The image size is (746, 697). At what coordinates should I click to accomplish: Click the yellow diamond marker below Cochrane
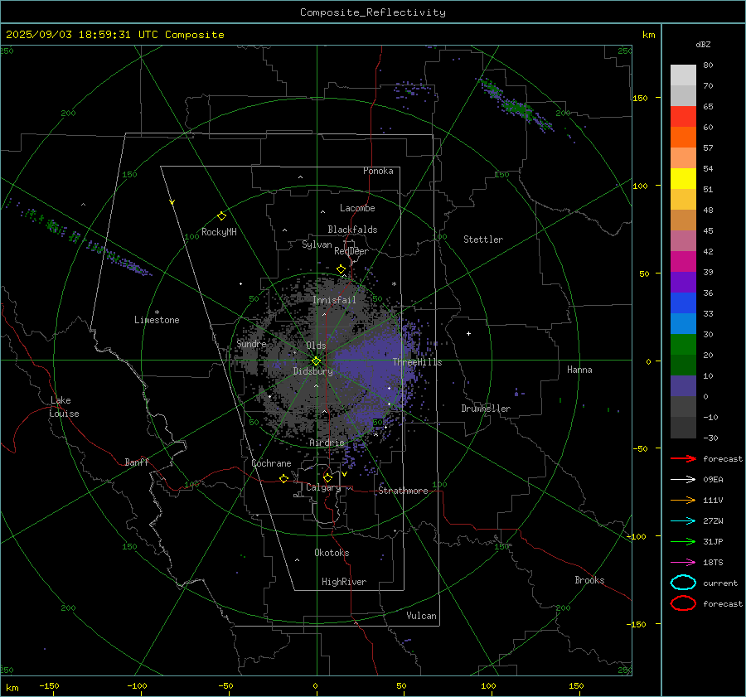283,478
